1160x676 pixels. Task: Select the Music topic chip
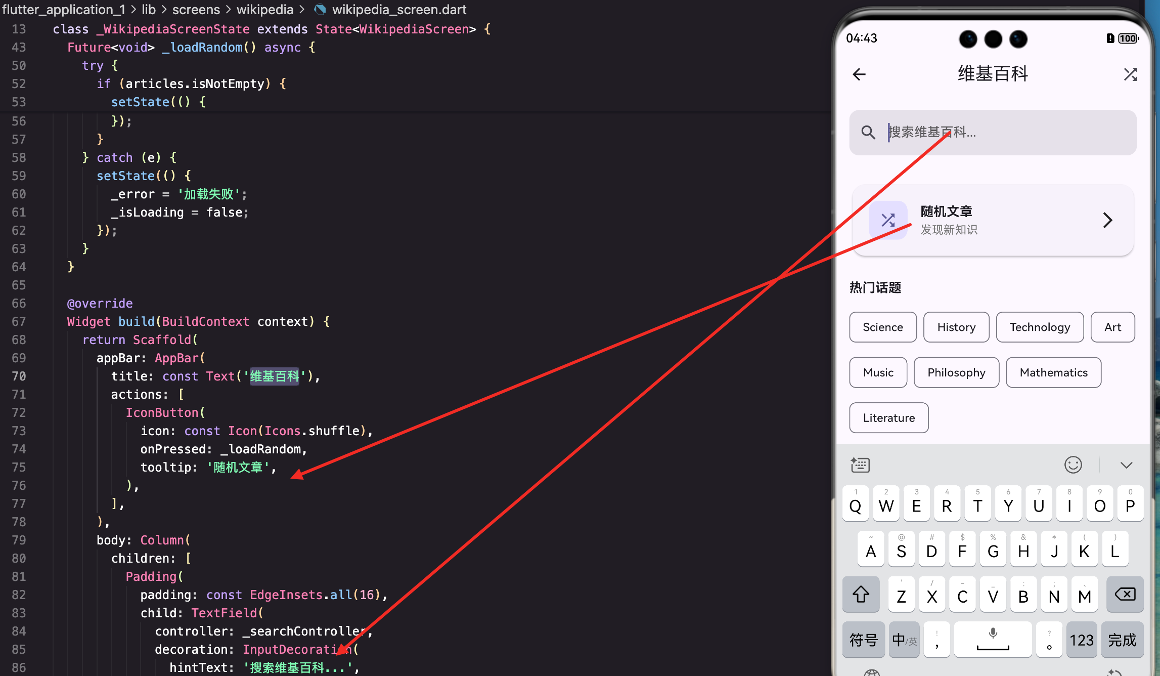[878, 373]
